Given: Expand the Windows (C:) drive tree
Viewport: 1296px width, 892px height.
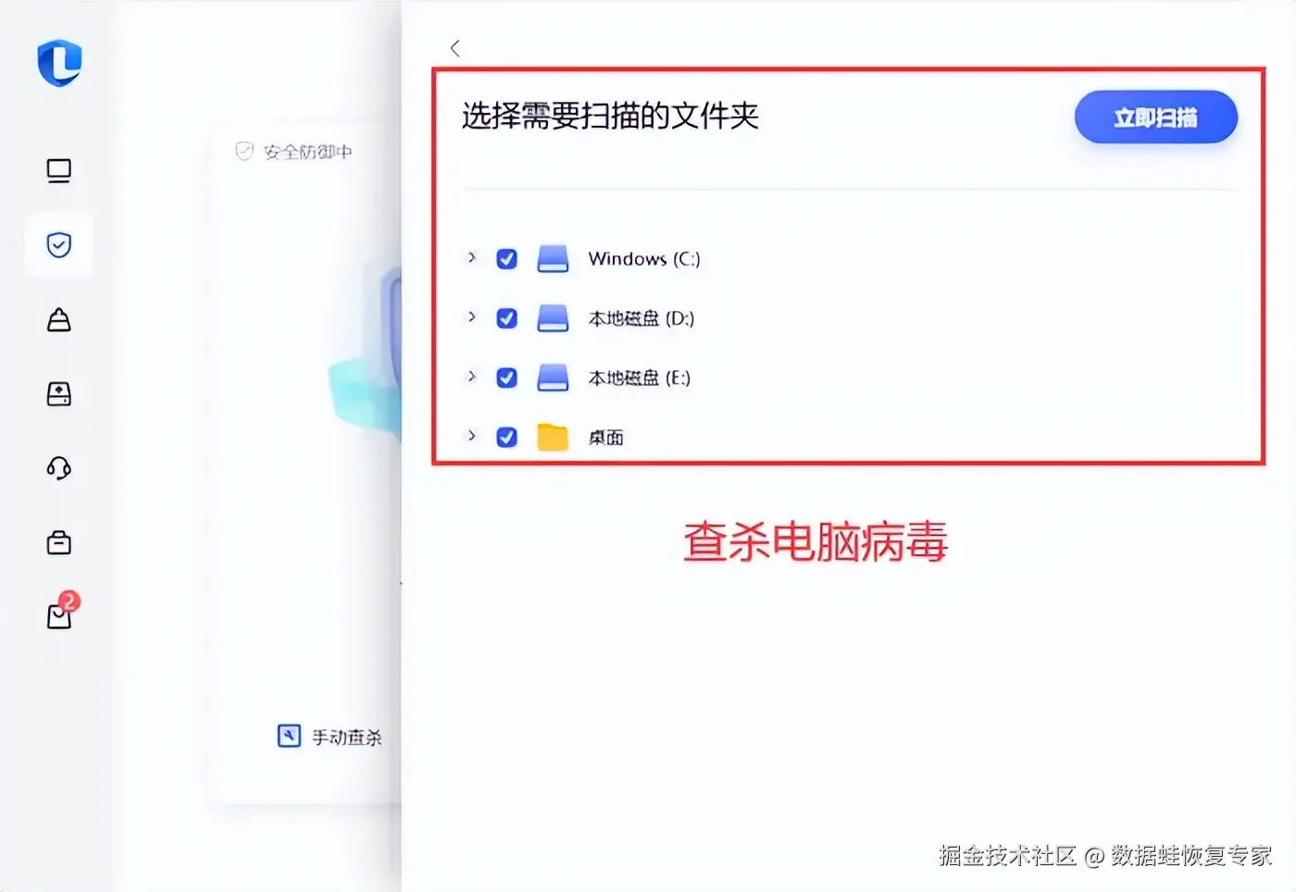Looking at the screenshot, I should (x=472, y=257).
